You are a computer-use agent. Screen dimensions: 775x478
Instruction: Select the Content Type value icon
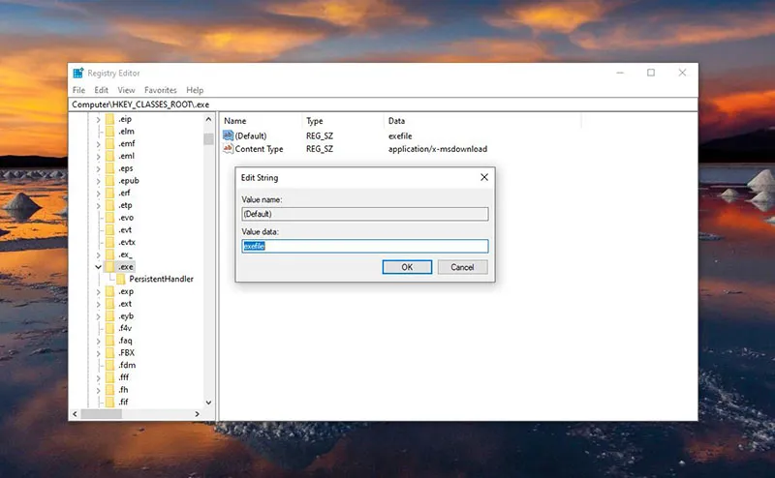pos(228,149)
